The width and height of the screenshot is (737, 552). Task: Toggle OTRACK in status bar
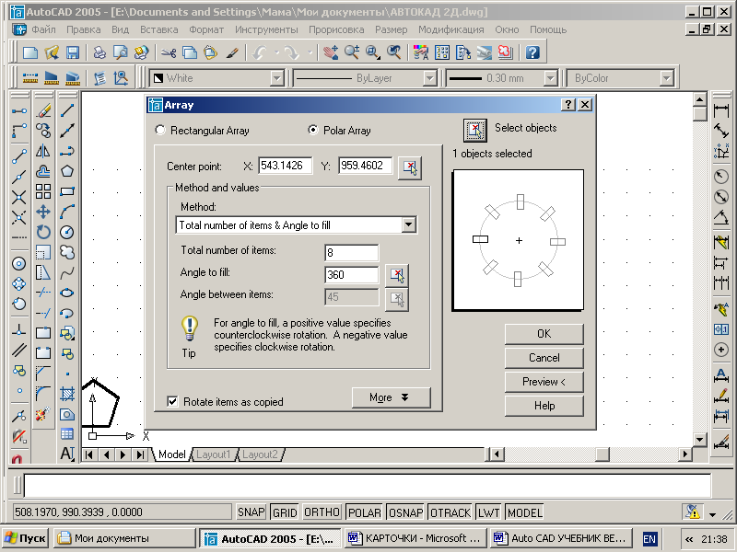[450, 512]
